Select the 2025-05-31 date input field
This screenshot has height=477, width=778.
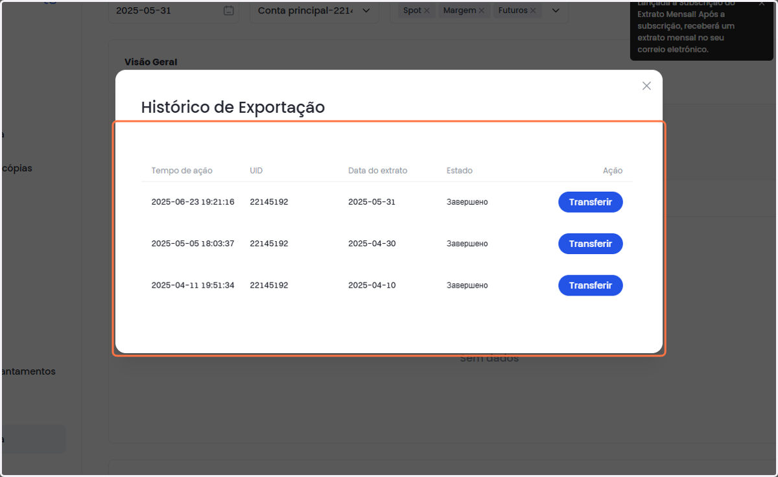coord(174,10)
